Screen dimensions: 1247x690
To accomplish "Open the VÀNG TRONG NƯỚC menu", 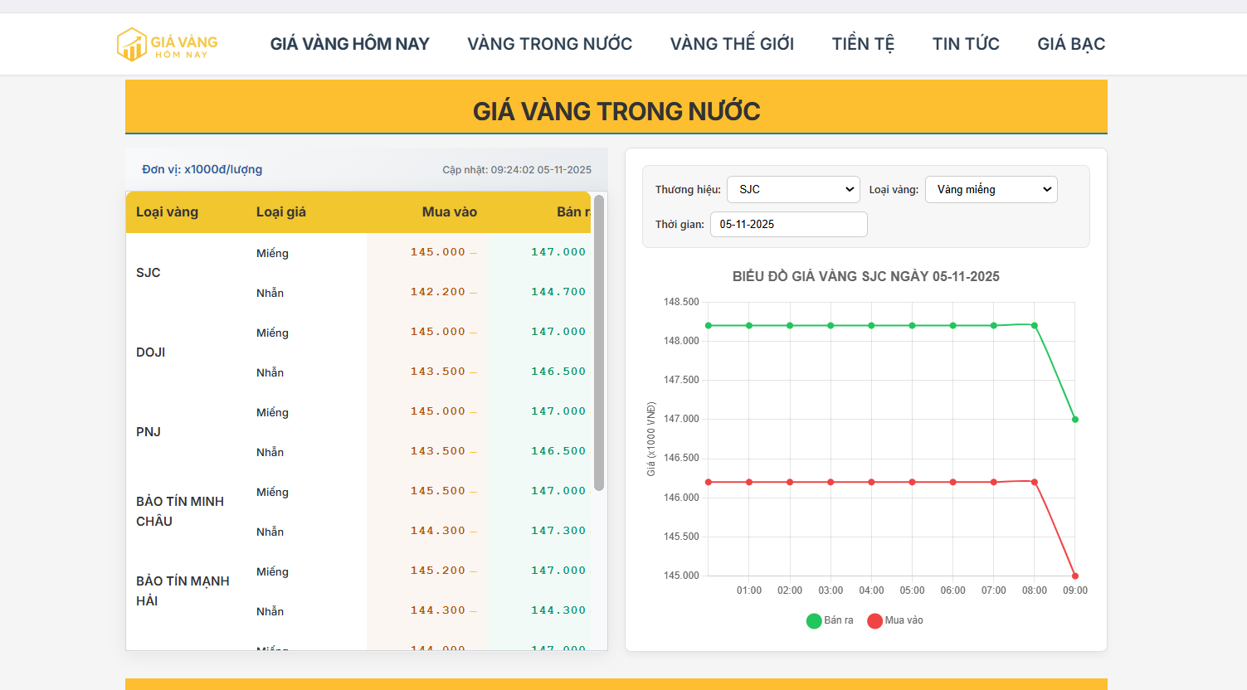I will click(549, 43).
